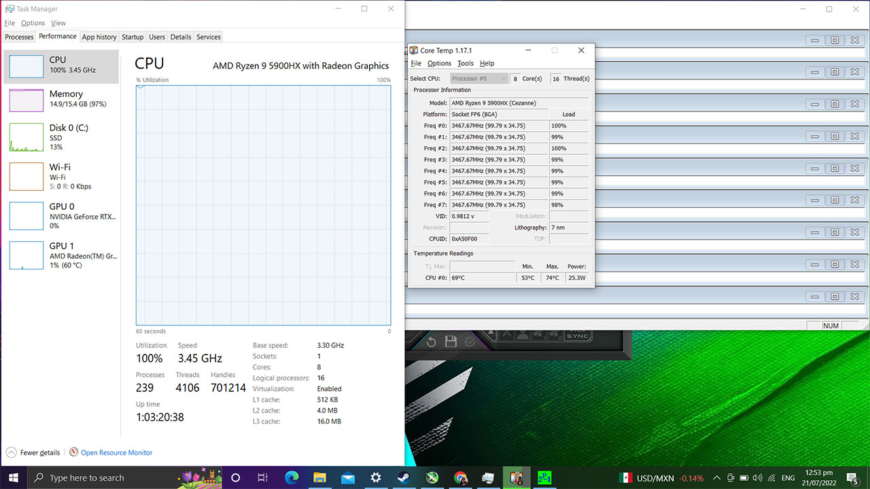Image resolution: width=870 pixels, height=489 pixels.
Task: Open Google Chrome from the taskbar
Action: (x=460, y=477)
